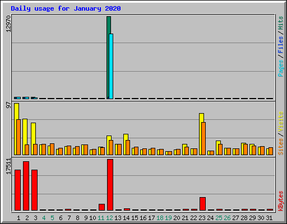Click day label 19 on the x-axis

169,218
